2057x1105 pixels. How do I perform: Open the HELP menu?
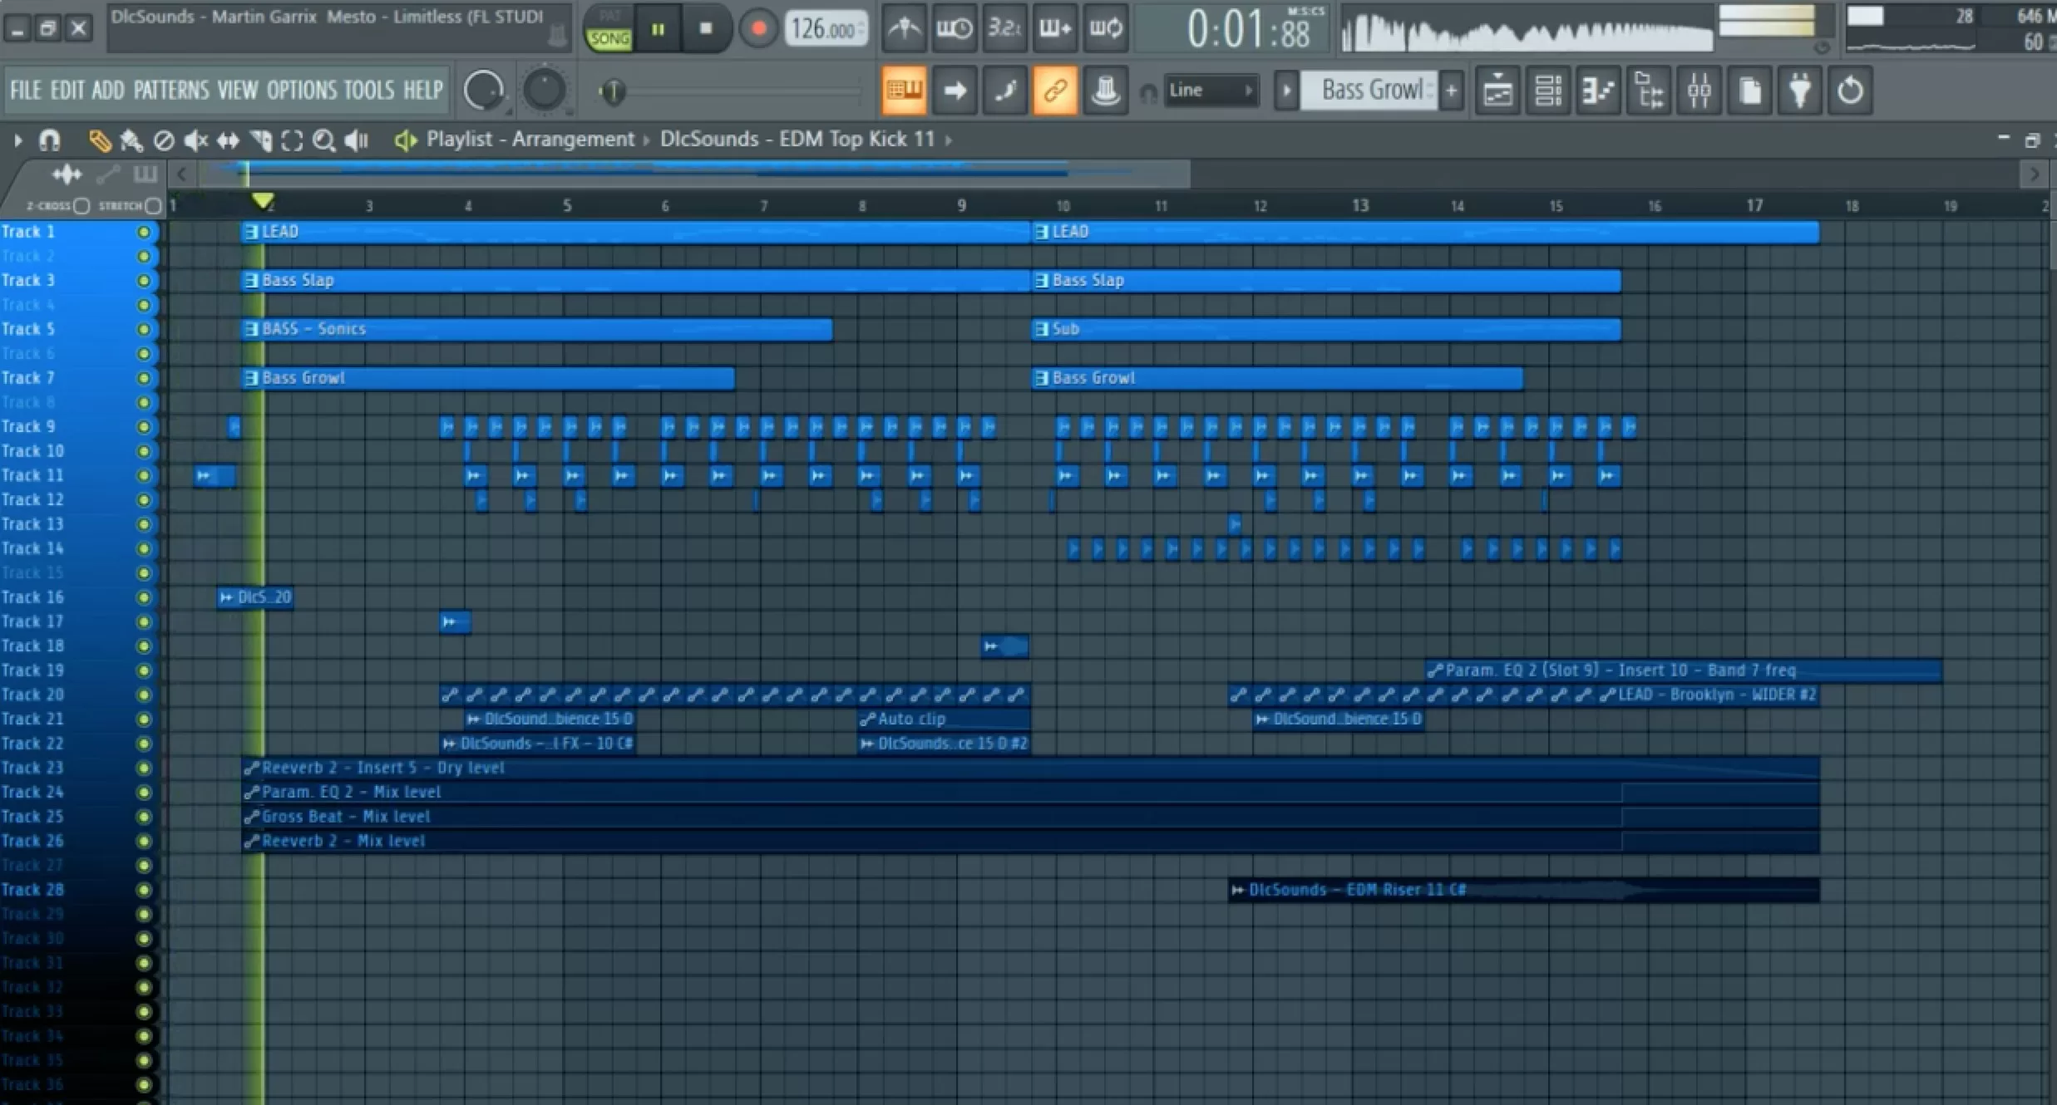(423, 90)
